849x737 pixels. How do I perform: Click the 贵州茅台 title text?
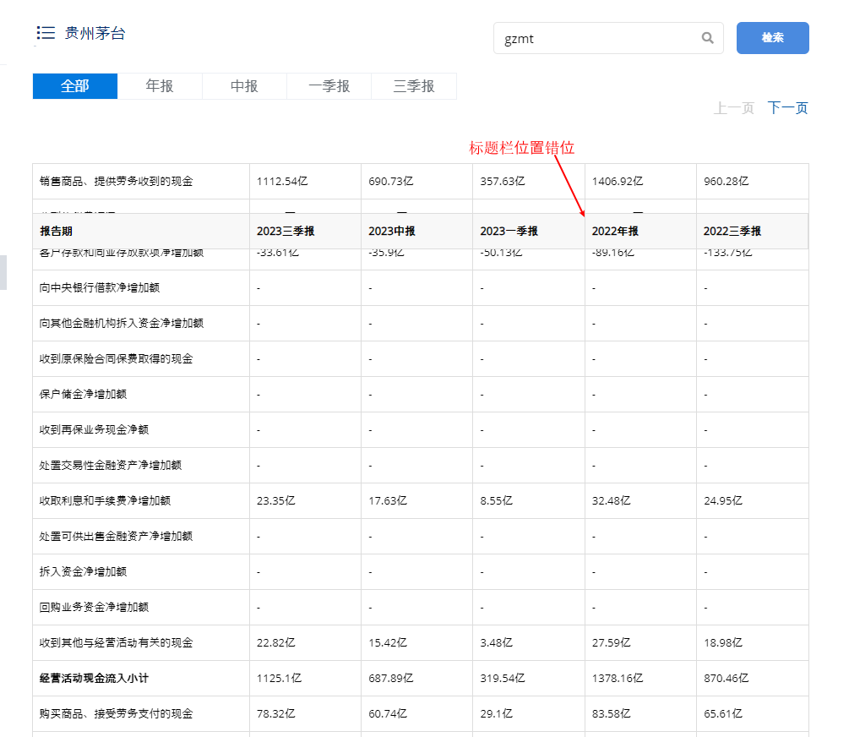click(x=95, y=34)
